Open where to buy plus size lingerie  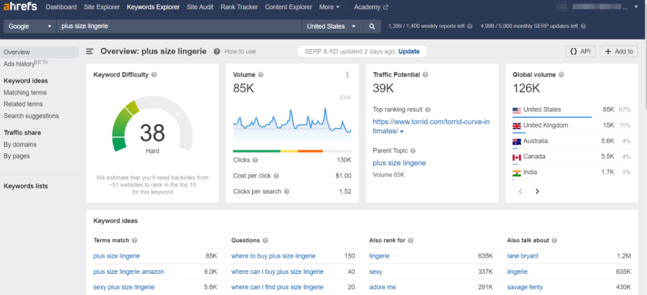click(x=273, y=256)
